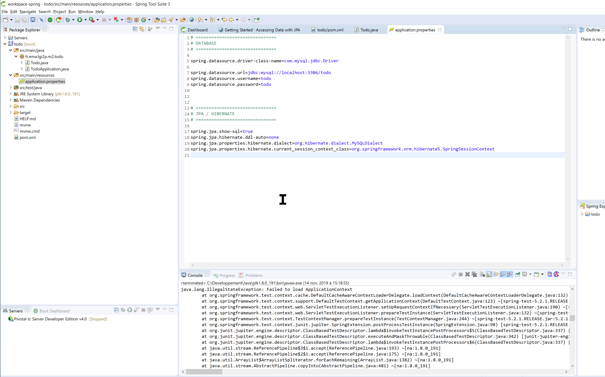Open the Navigate menu
The height and width of the screenshot is (377, 605).
(x=28, y=12)
